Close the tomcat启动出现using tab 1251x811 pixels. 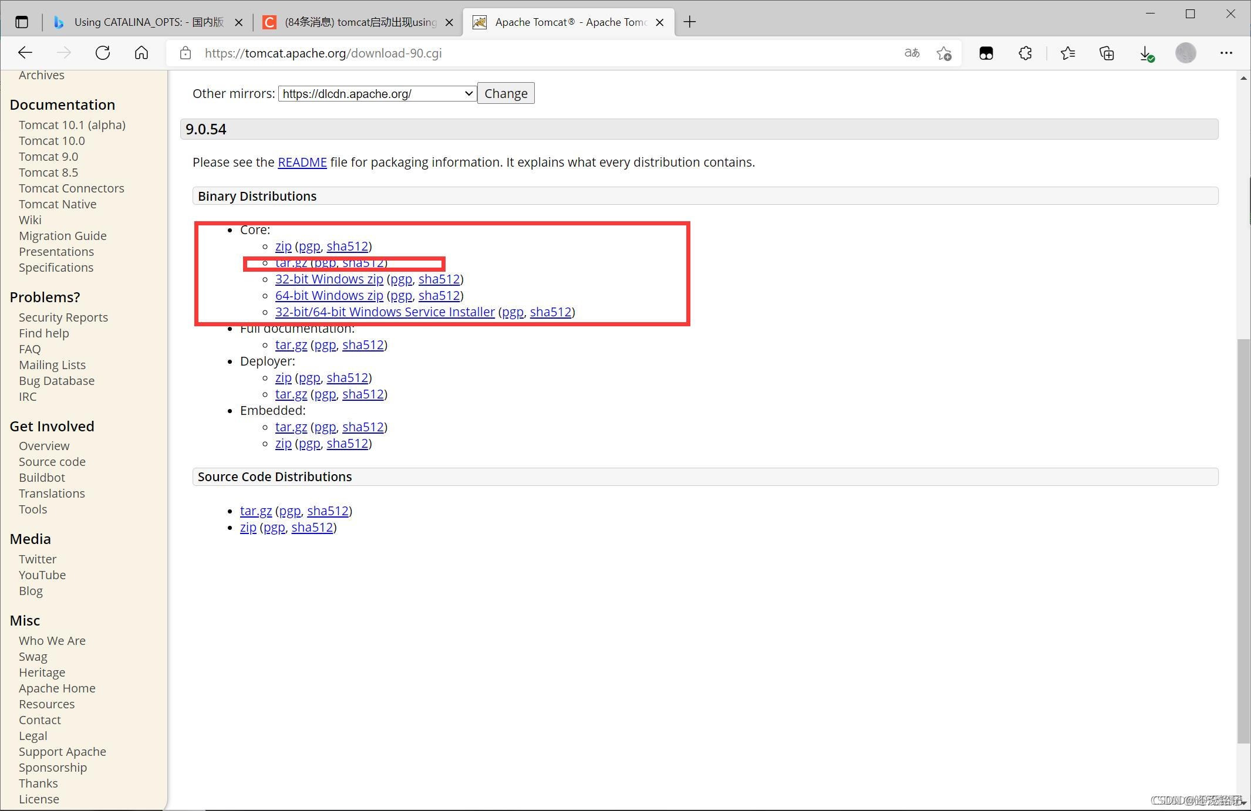pyautogui.click(x=449, y=22)
